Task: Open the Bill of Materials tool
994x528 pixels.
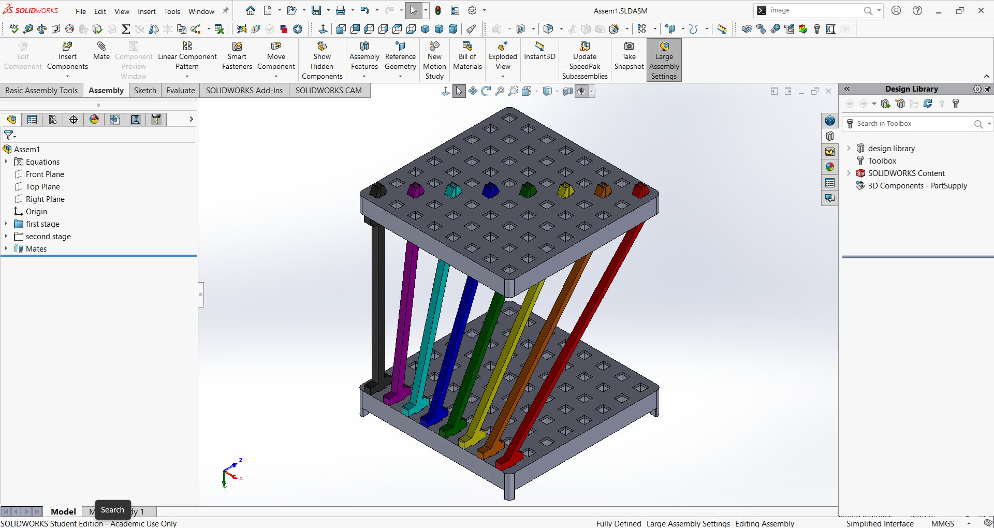Action: tap(467, 47)
